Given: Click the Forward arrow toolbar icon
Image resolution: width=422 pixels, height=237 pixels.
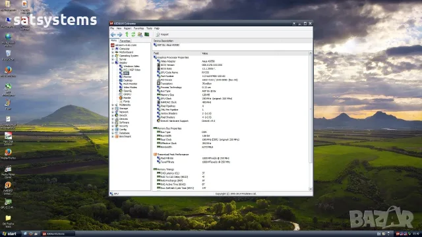Looking at the screenshot, I should (120, 35).
